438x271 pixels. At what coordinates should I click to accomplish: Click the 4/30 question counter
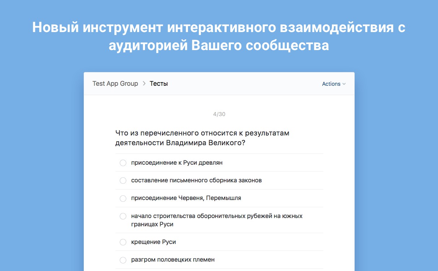pyautogui.click(x=219, y=114)
